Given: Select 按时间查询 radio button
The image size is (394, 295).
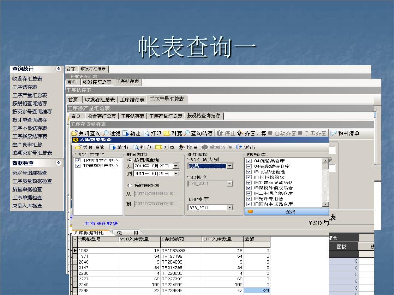Looking at the screenshot, I should (130, 186).
